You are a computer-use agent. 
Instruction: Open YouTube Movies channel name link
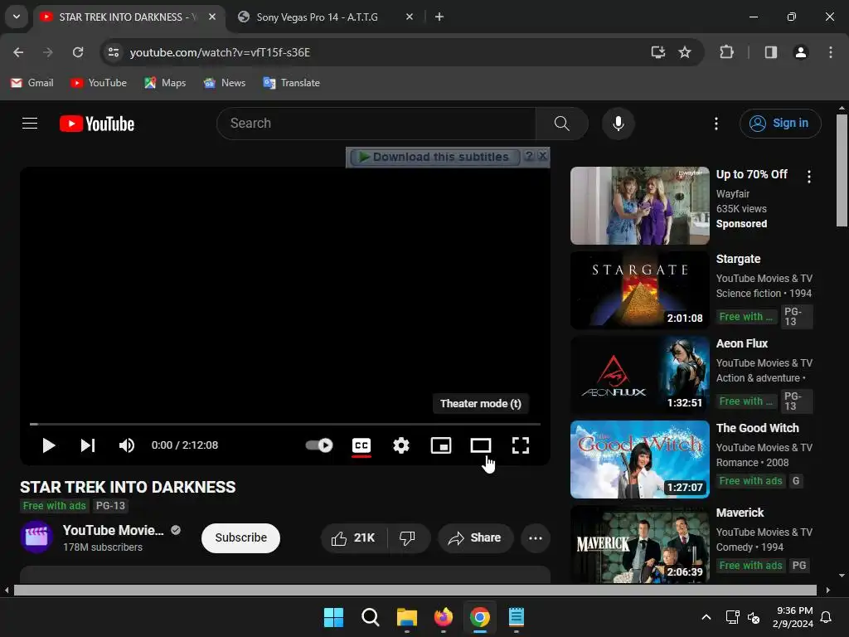click(113, 530)
